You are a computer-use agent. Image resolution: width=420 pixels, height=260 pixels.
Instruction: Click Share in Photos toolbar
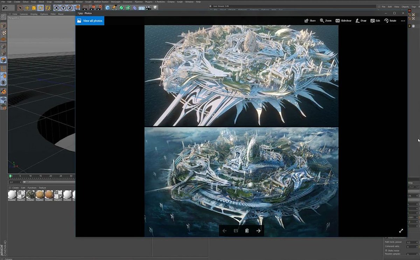click(x=310, y=21)
